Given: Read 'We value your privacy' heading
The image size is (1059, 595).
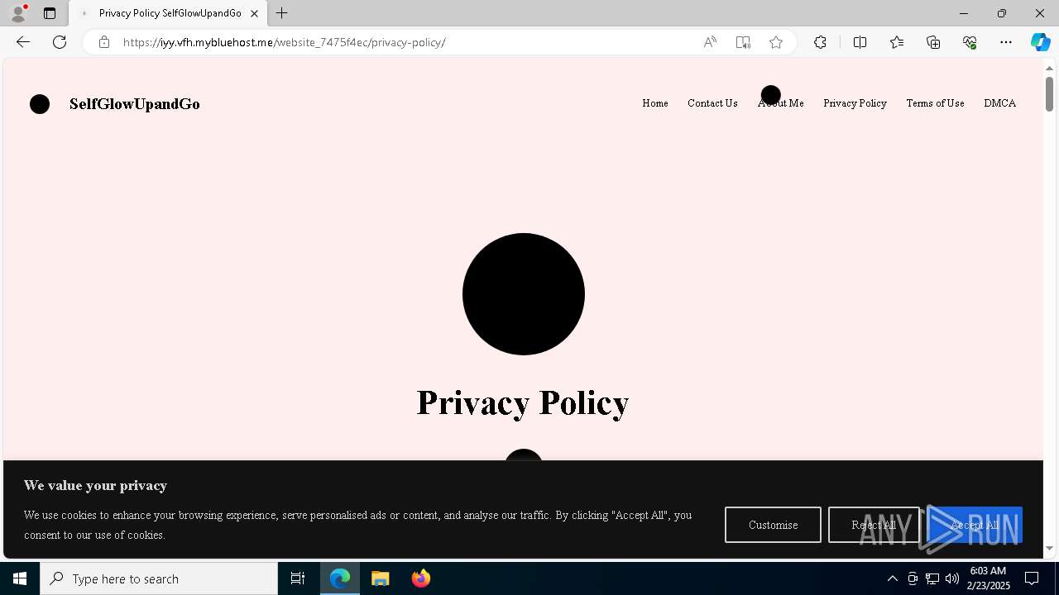Looking at the screenshot, I should (95, 486).
